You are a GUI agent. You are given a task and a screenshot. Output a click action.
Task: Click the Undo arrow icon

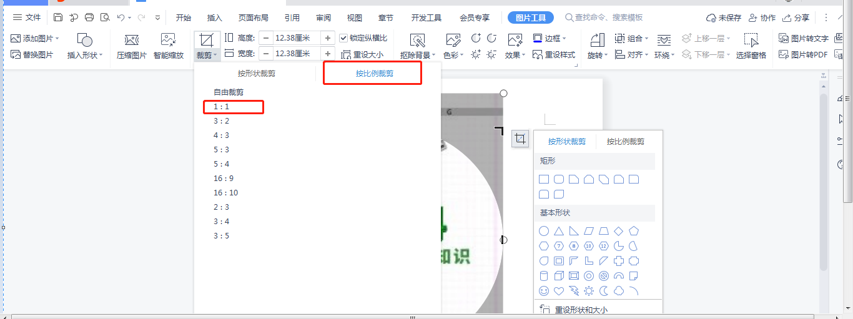click(121, 17)
